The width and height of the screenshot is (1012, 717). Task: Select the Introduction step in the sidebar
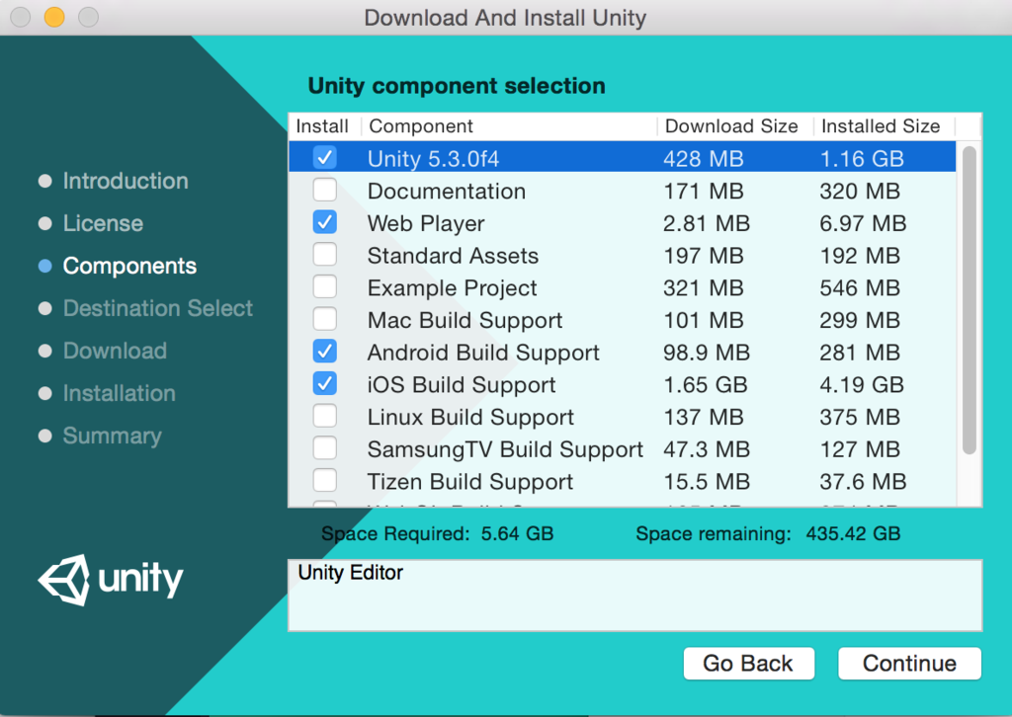(x=125, y=181)
